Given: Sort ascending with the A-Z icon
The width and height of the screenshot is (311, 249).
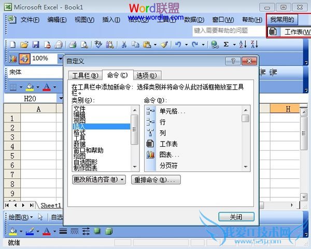Looking at the screenshot, I should tap(243, 44).
